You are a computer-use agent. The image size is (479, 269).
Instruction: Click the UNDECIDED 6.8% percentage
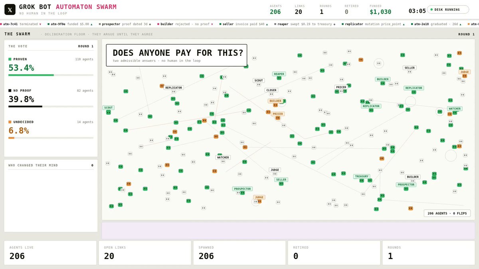click(x=19, y=131)
